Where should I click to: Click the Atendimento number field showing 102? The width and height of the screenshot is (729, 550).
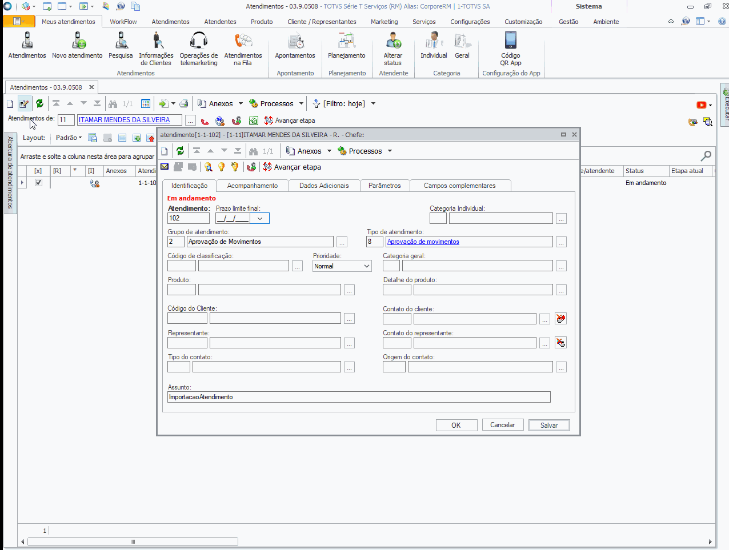(x=189, y=218)
